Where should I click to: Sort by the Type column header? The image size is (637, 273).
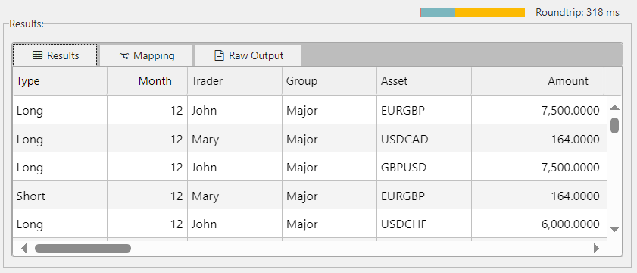click(x=60, y=81)
